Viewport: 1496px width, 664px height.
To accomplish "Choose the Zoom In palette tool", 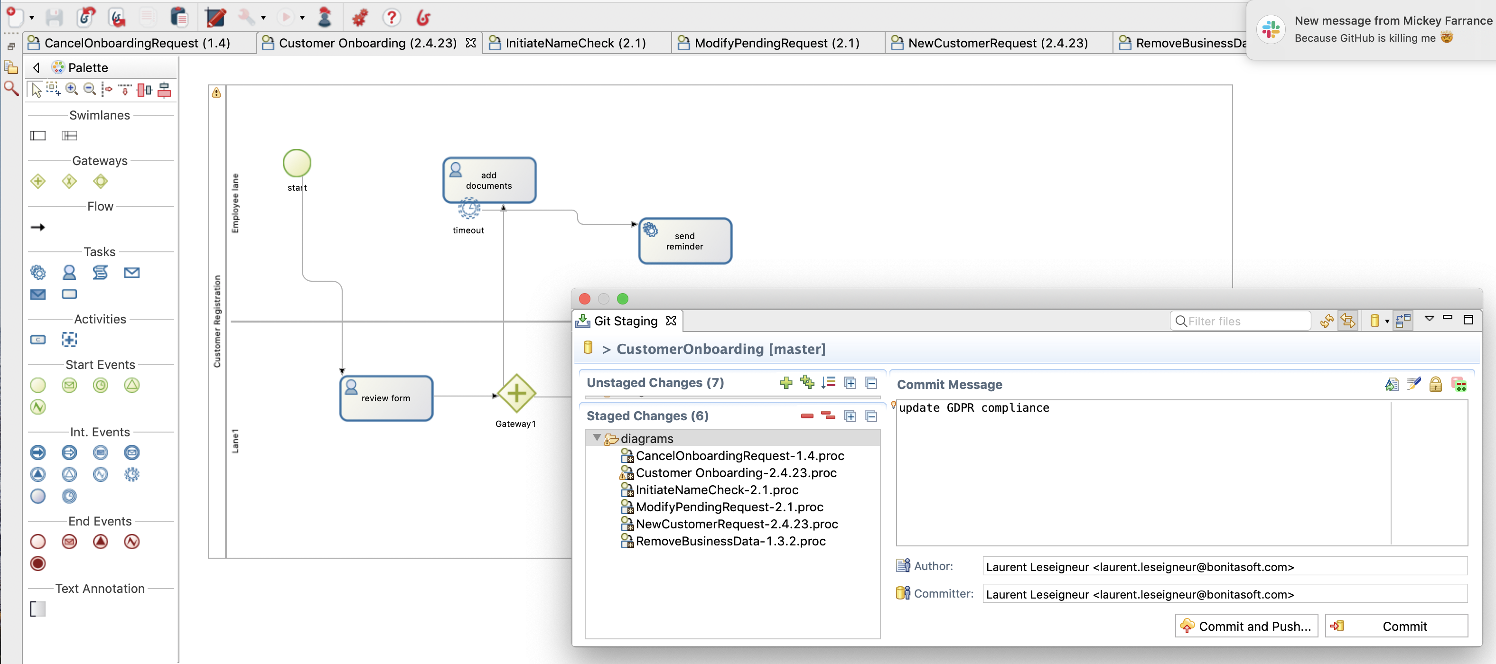I will point(72,89).
